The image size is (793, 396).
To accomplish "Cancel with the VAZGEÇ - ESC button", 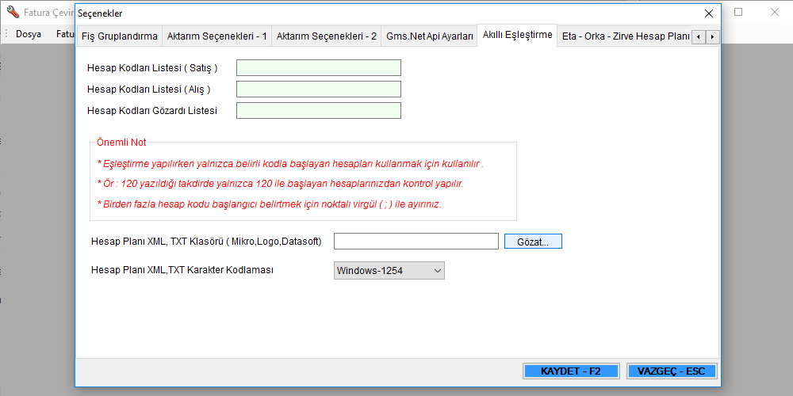I will 672,371.
